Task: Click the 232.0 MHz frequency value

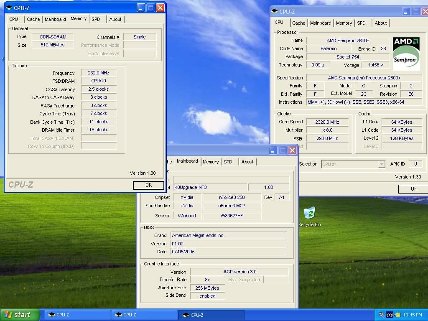Action: coord(99,73)
